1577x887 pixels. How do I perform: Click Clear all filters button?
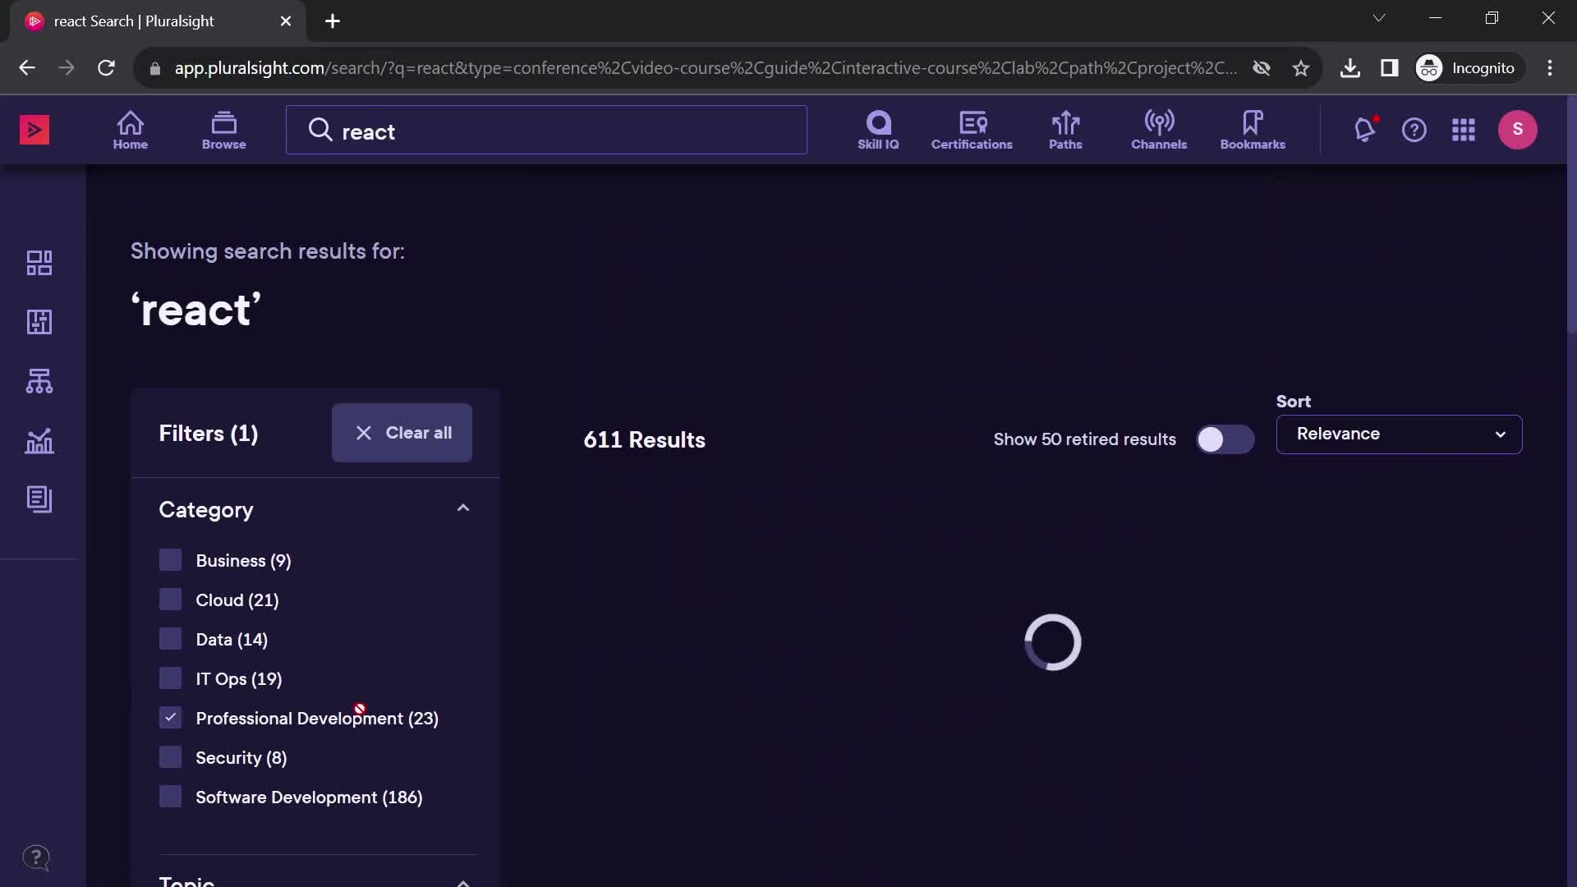(x=402, y=432)
